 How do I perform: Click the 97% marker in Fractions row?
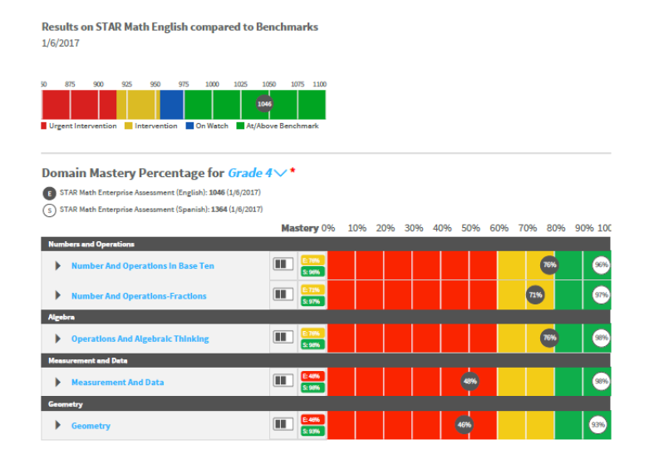pos(601,295)
